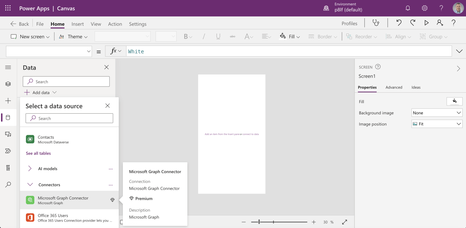Screen dimensions: 466x228
Task: Click the App checker stethoscope icon
Action: [376, 23]
